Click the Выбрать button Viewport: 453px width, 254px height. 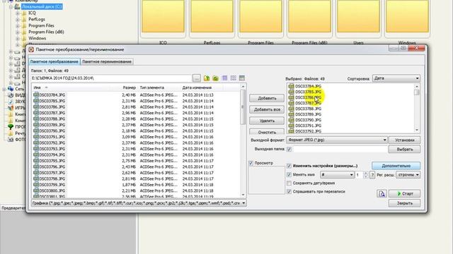pyautogui.click(x=404, y=149)
